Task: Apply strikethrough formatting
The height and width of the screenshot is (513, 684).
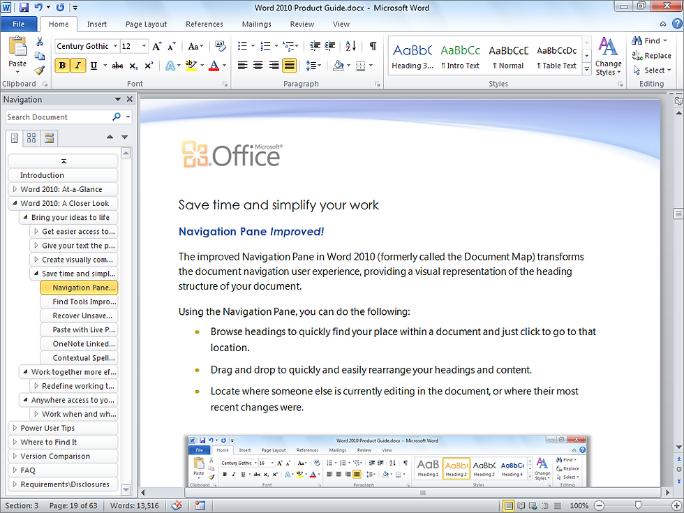Action: coord(117,66)
